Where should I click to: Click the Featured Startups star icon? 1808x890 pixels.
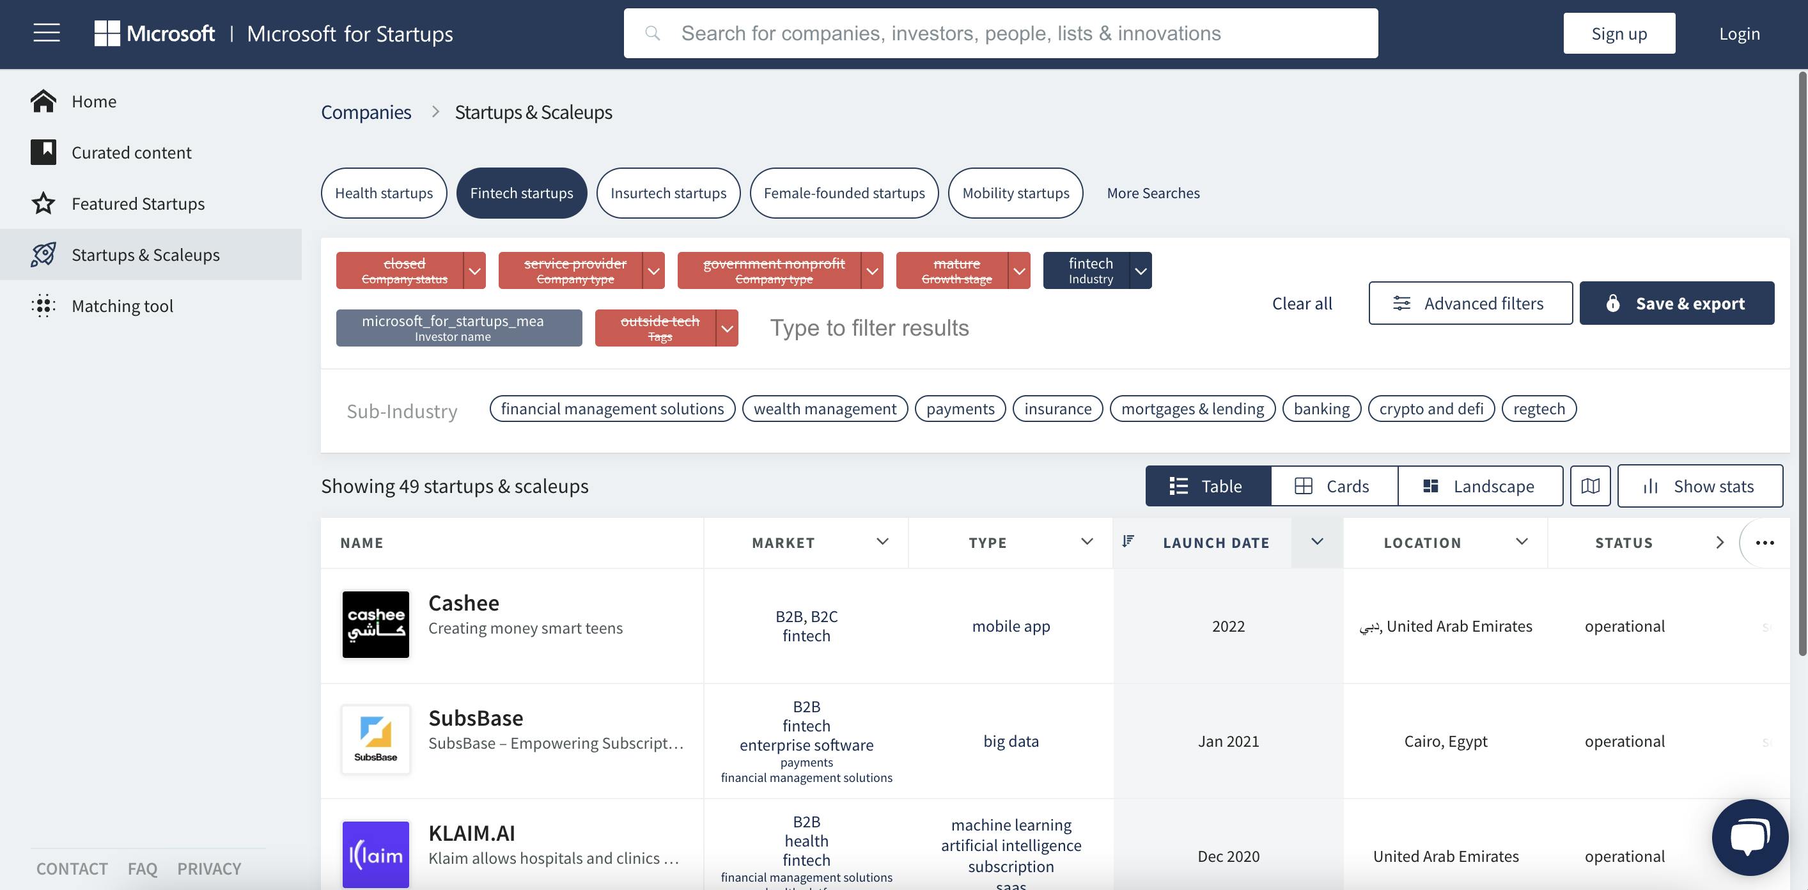pos(43,203)
